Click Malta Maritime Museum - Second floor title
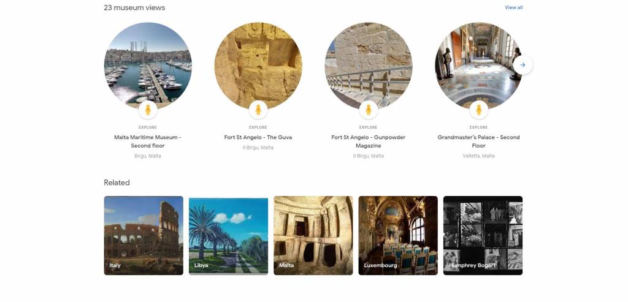 pos(148,142)
